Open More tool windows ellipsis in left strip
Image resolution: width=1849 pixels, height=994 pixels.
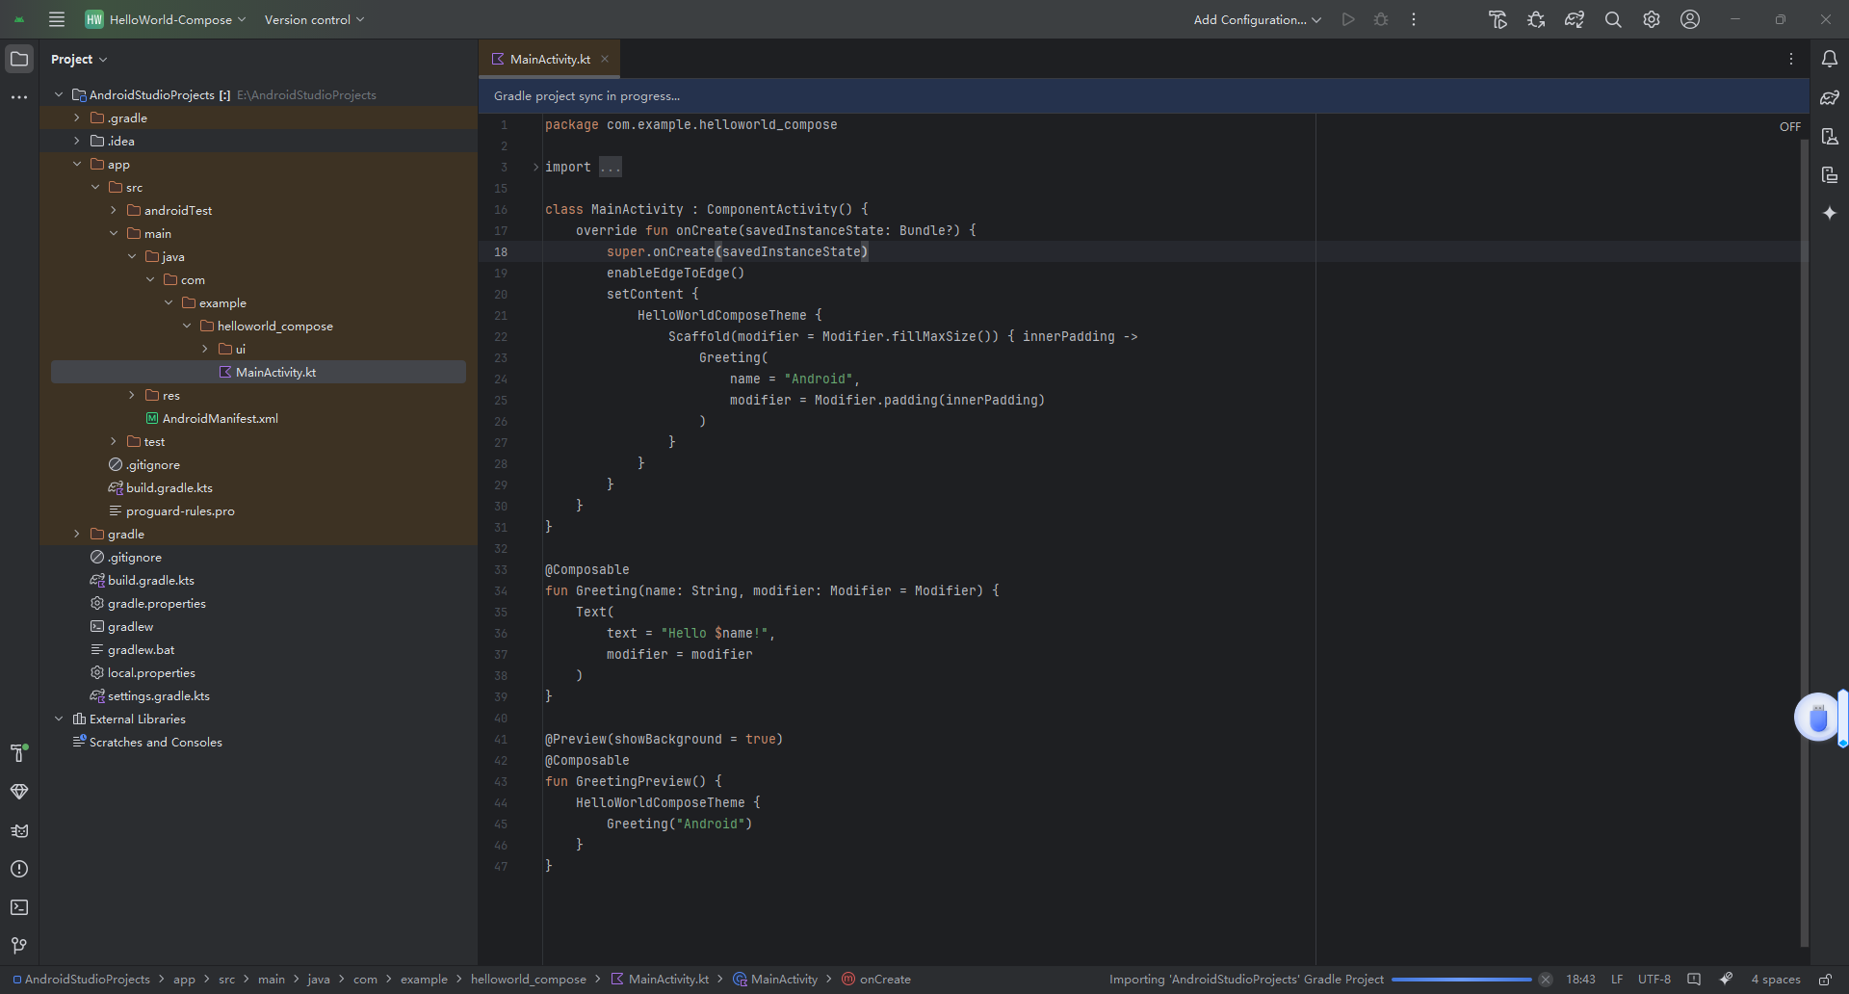tap(19, 97)
